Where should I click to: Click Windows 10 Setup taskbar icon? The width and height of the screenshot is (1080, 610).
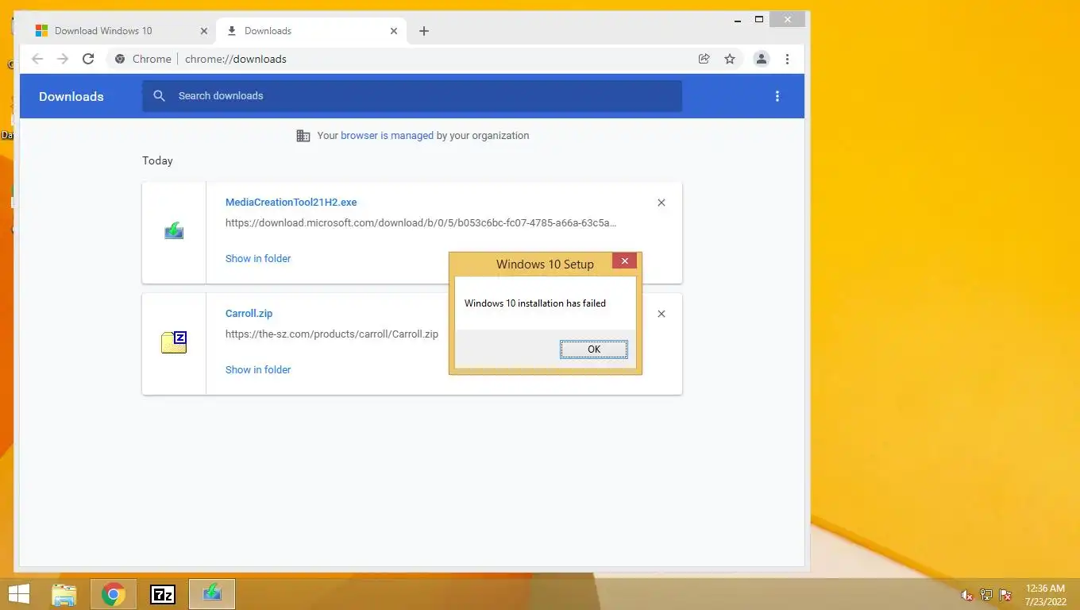(x=212, y=594)
